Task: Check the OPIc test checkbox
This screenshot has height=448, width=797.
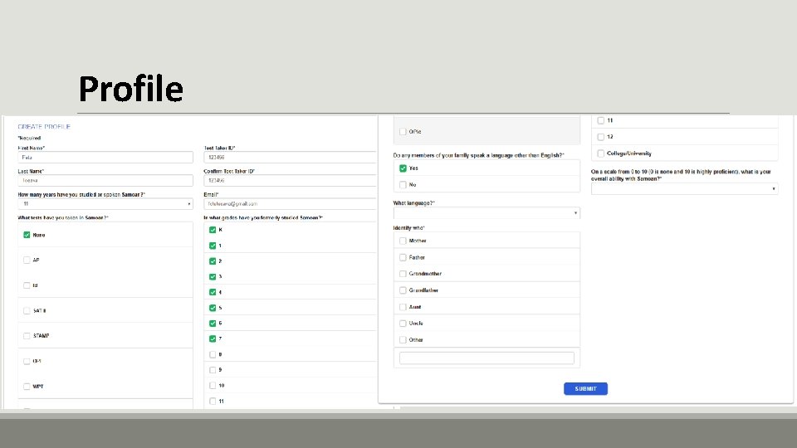Action: click(x=403, y=132)
